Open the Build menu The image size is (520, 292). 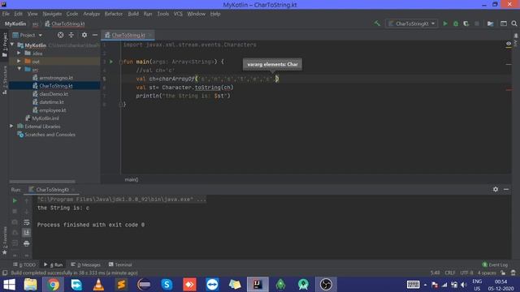133,14
